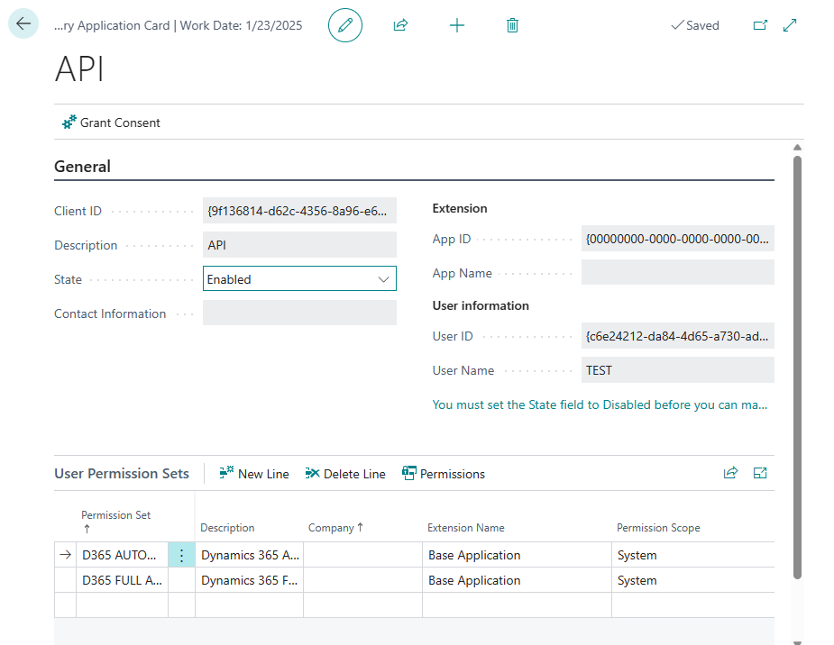Click the ellipsis toggle on the selected row

[x=181, y=555]
